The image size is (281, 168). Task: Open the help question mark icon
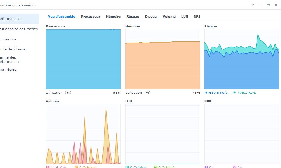pyautogui.click(x=253, y=5)
